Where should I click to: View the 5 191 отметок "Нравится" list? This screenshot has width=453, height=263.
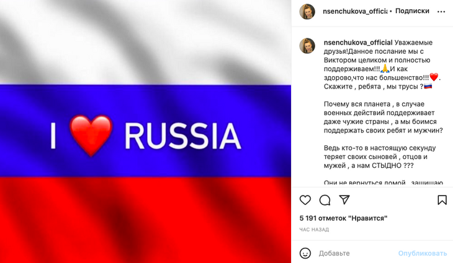coord(343,218)
